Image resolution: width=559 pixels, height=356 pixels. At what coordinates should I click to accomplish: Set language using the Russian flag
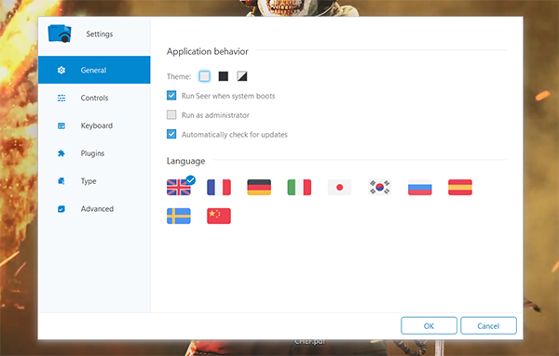click(x=420, y=188)
